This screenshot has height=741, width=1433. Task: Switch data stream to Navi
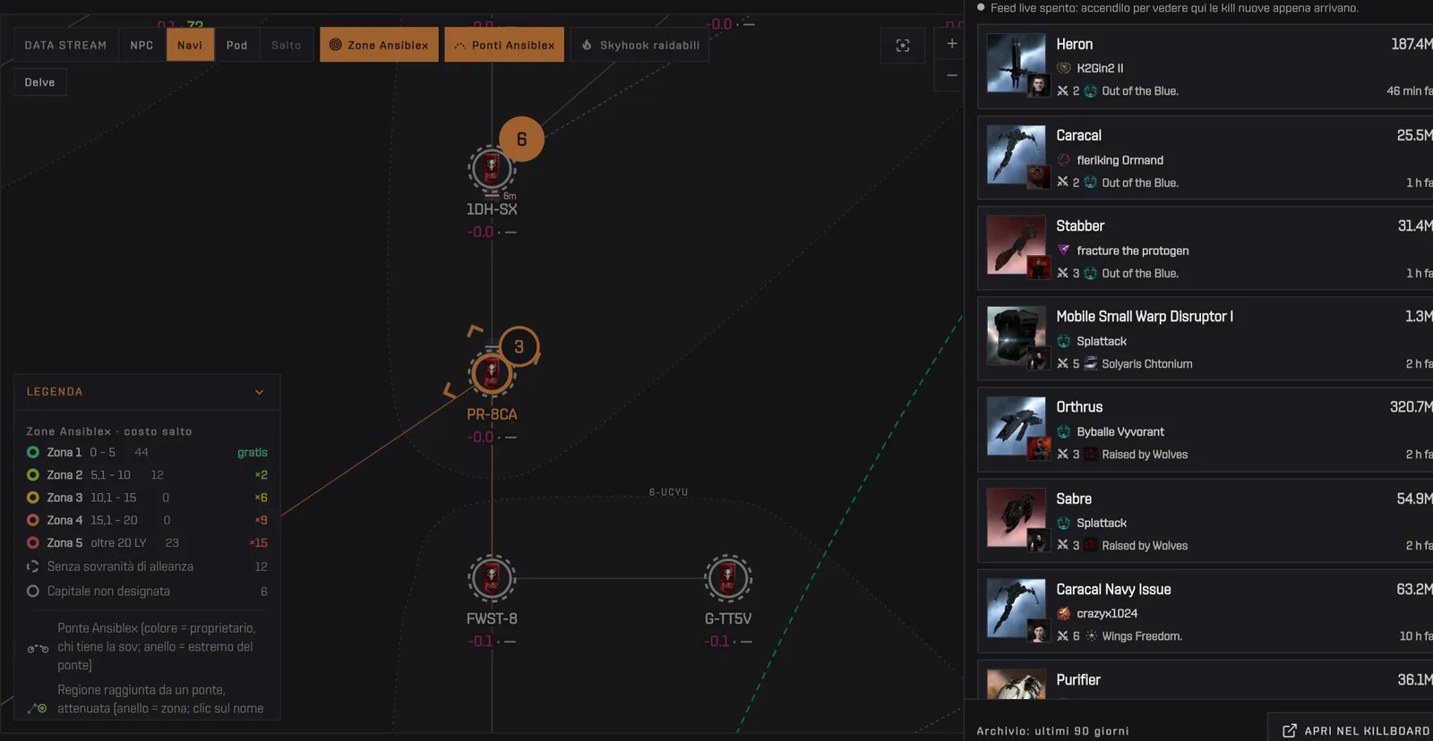tap(190, 45)
